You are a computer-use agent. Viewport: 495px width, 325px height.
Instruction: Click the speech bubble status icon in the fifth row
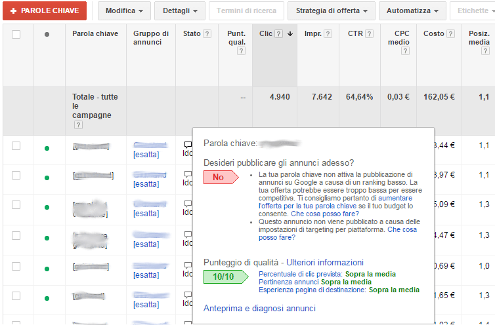(188, 265)
